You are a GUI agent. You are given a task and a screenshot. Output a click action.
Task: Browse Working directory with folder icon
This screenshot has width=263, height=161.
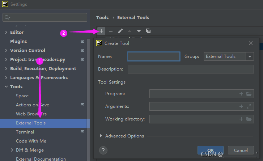[x=249, y=119]
